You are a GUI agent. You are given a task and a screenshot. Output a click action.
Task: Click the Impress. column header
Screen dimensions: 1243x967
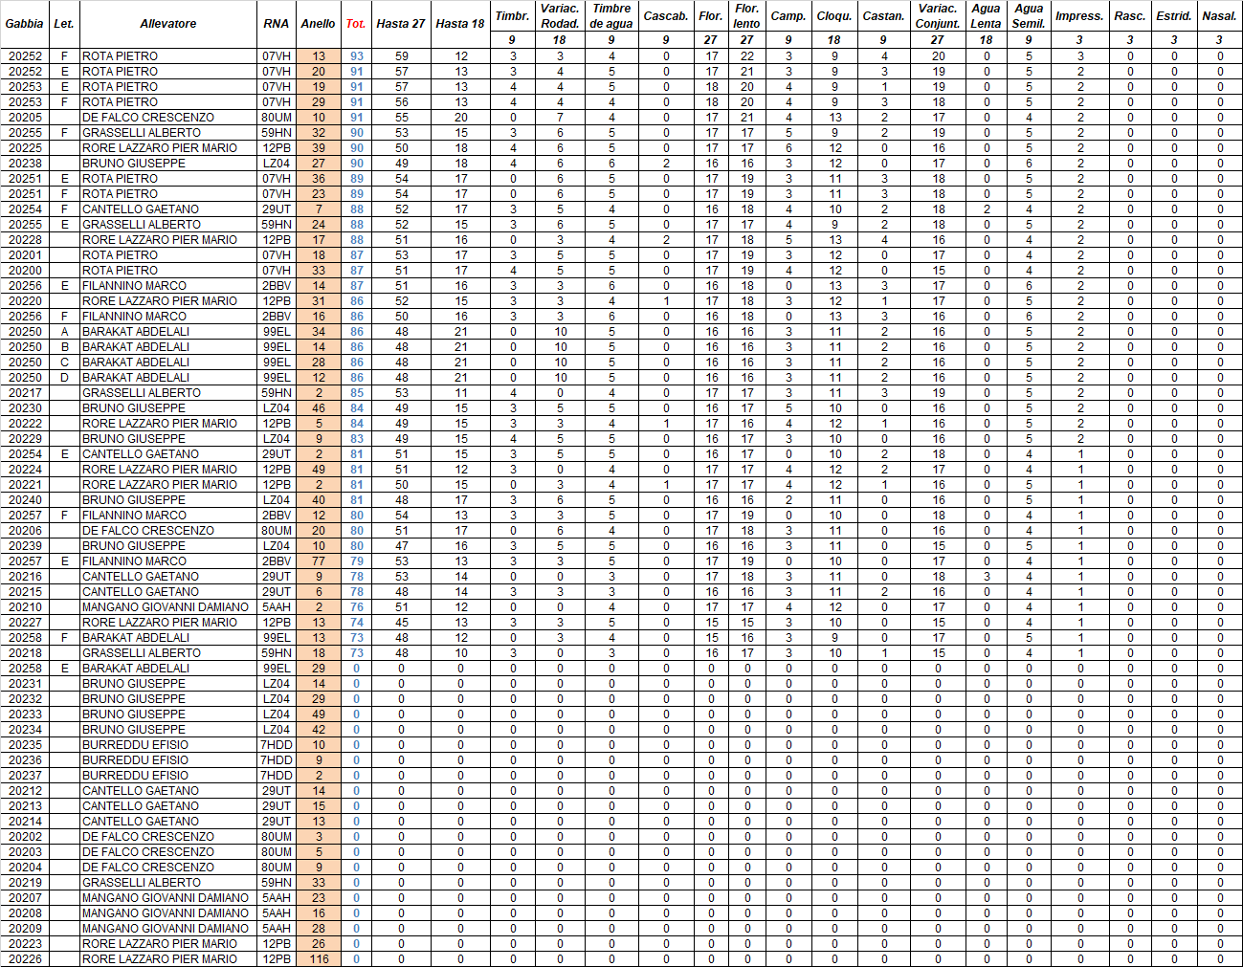coord(1079,16)
